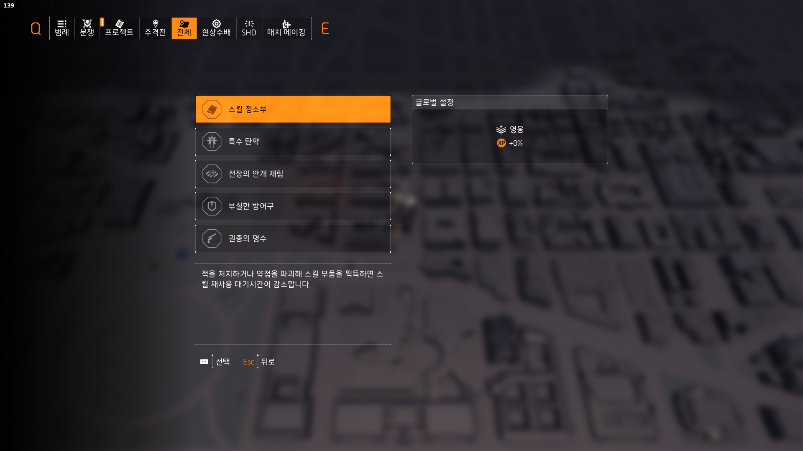Click the 현상수배 target icon
The image size is (803, 451).
pos(216,23)
